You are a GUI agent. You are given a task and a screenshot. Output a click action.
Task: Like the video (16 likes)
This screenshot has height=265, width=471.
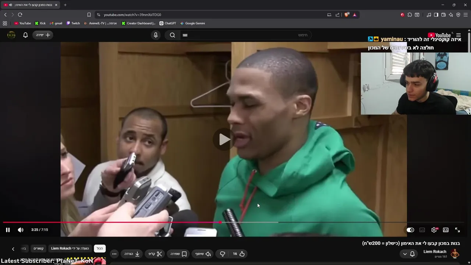239,254
